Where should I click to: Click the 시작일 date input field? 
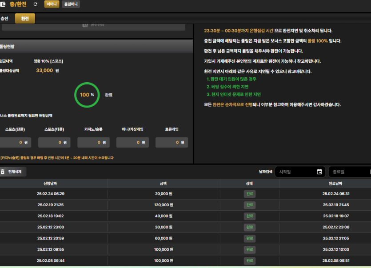[300, 172]
